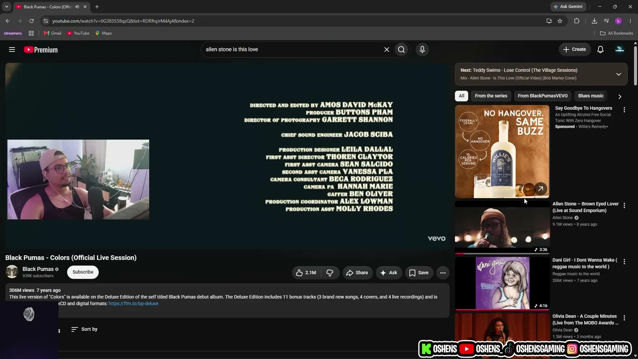This screenshot has height=359, width=638.
Task: Show more filter chips with the arrow
Action: click(x=620, y=96)
